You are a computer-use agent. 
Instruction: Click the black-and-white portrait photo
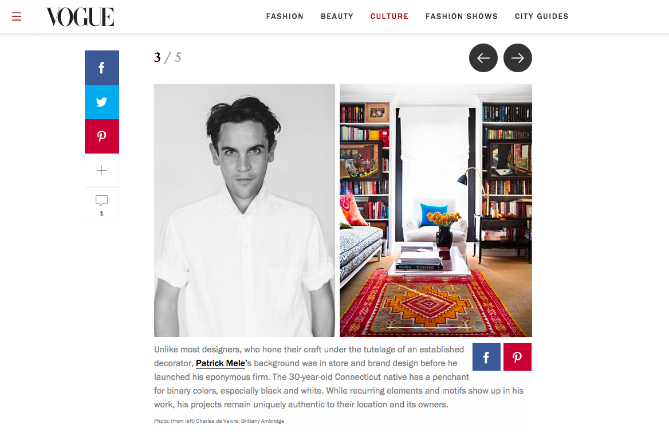click(245, 210)
